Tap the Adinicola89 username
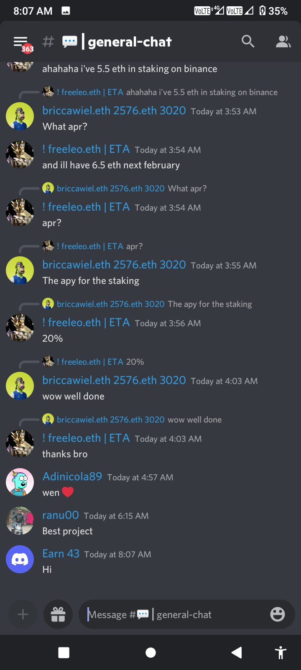This screenshot has width=301, height=670. [72, 477]
